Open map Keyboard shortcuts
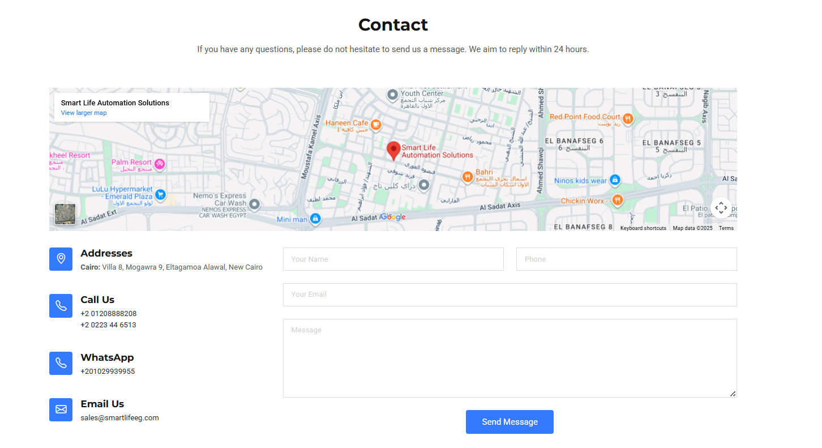 [x=643, y=228]
